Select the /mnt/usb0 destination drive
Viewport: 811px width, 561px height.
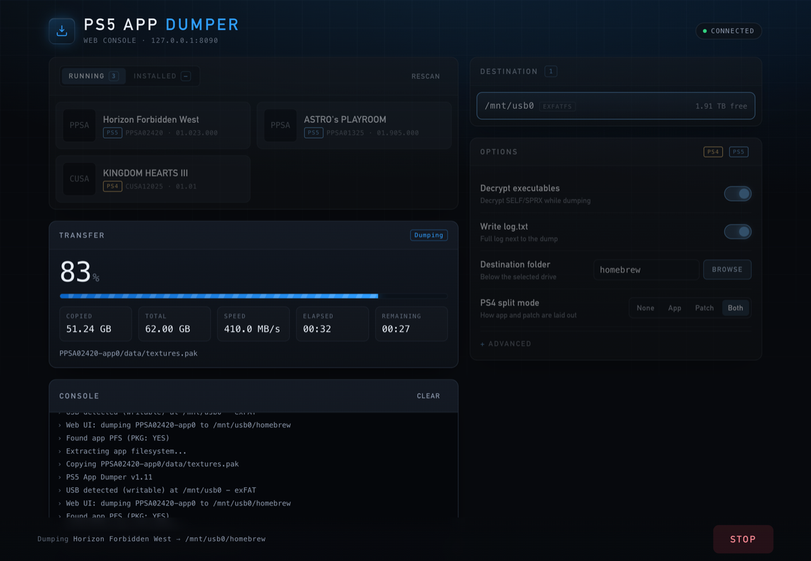pos(616,106)
